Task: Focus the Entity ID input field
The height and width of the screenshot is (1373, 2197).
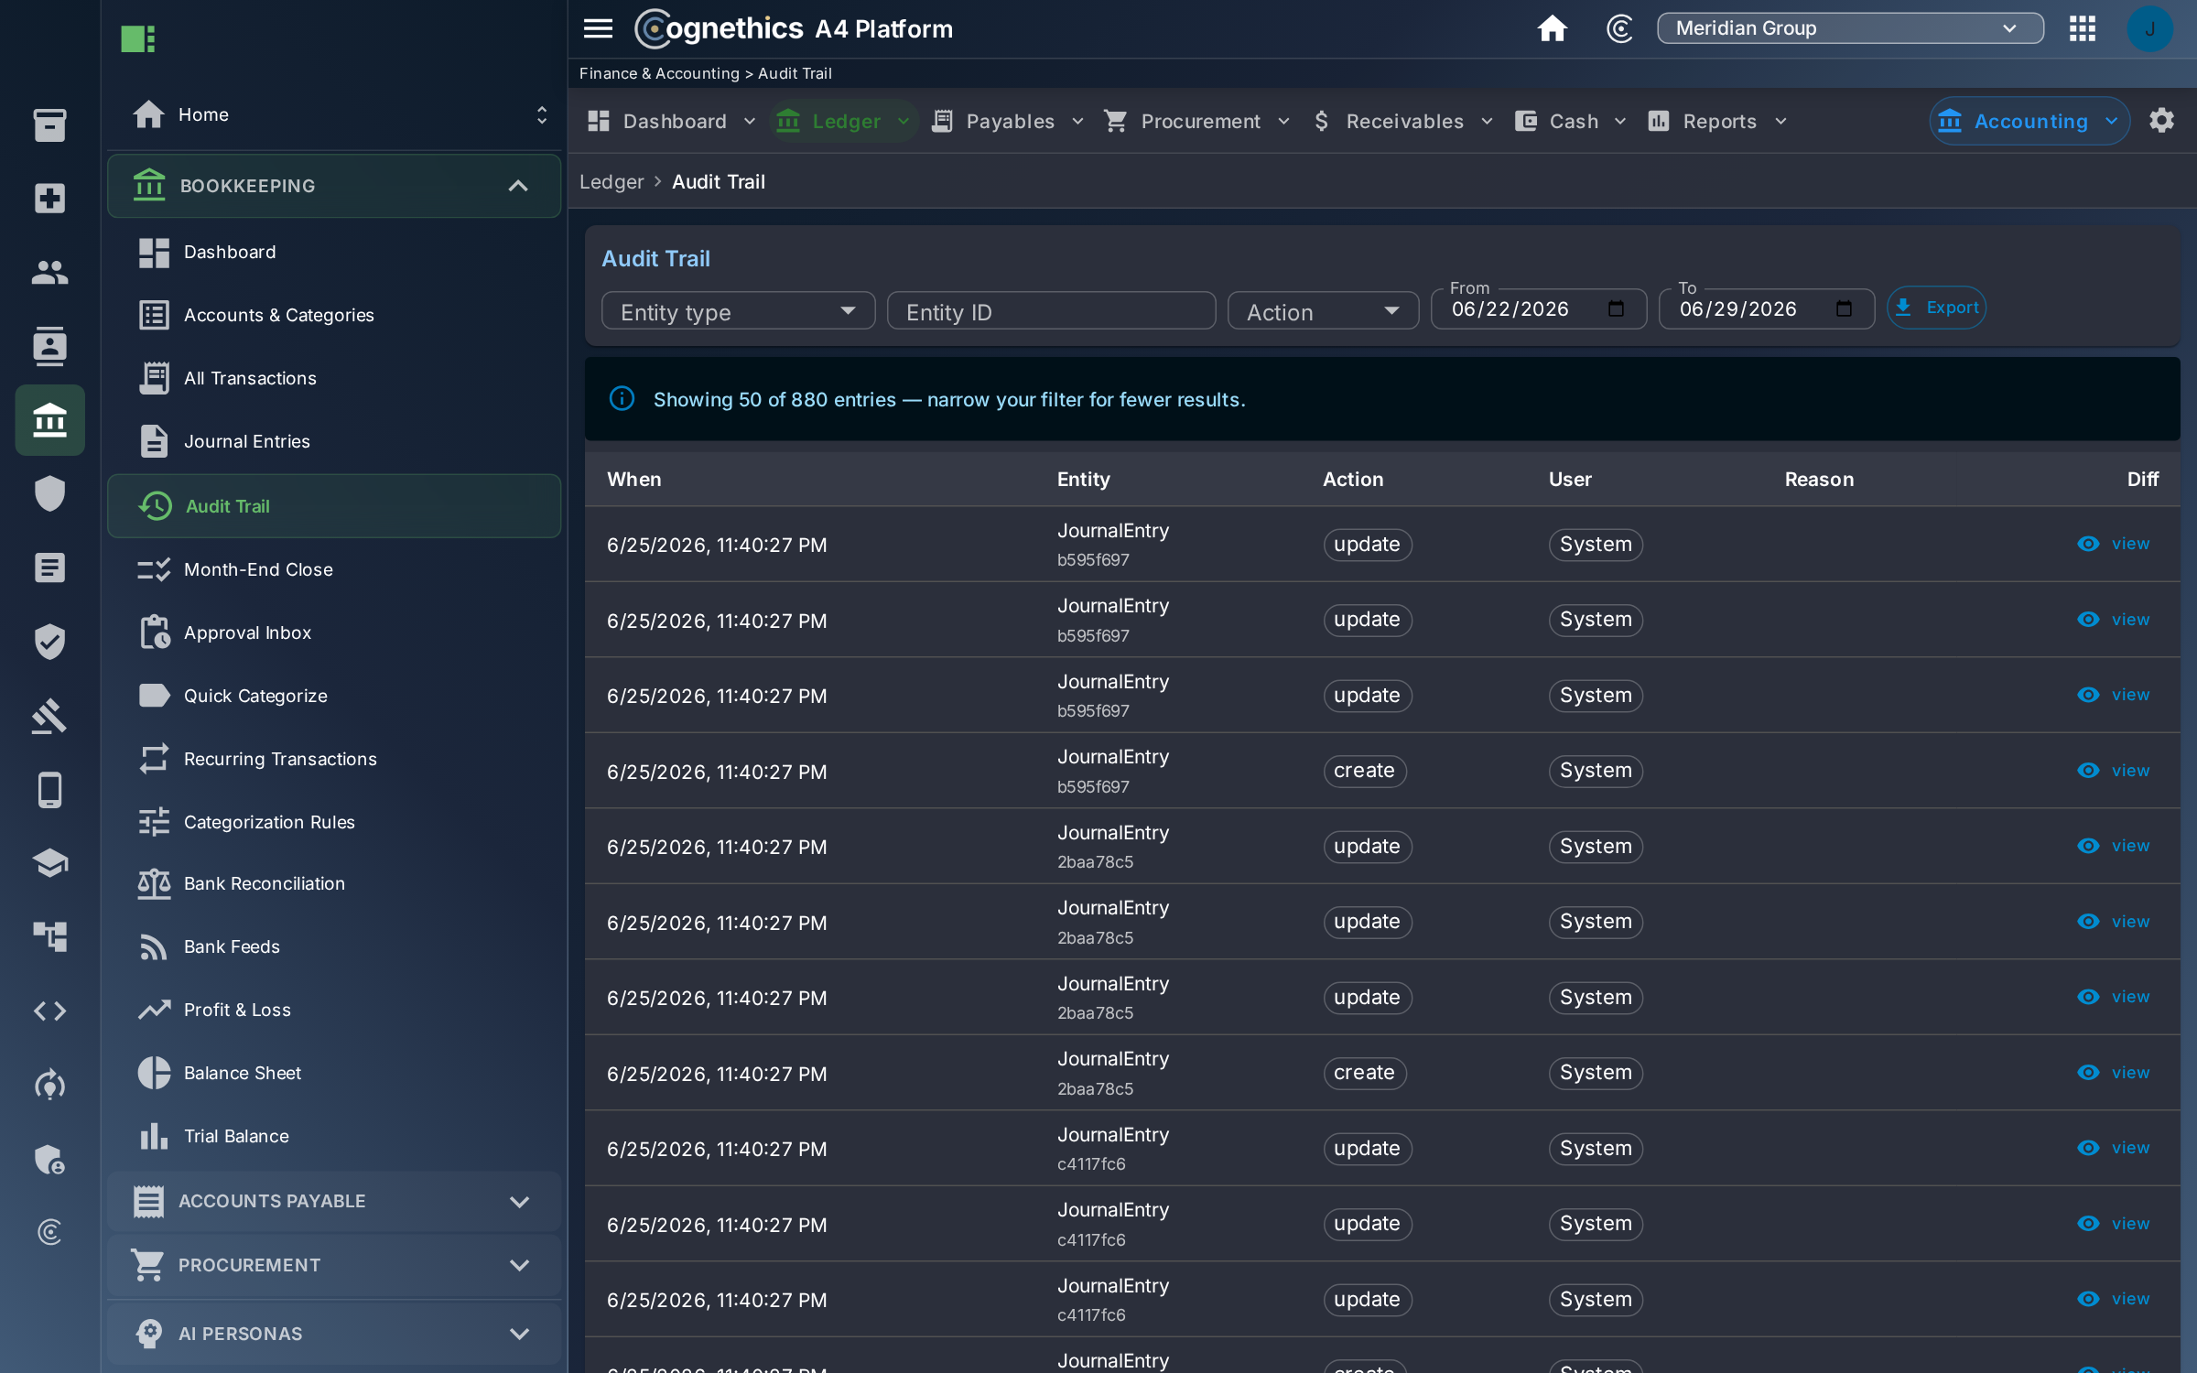Action: click(1051, 311)
